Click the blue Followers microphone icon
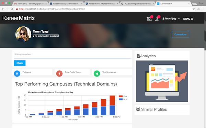The width and height of the screenshot is (206, 128). coord(17,73)
